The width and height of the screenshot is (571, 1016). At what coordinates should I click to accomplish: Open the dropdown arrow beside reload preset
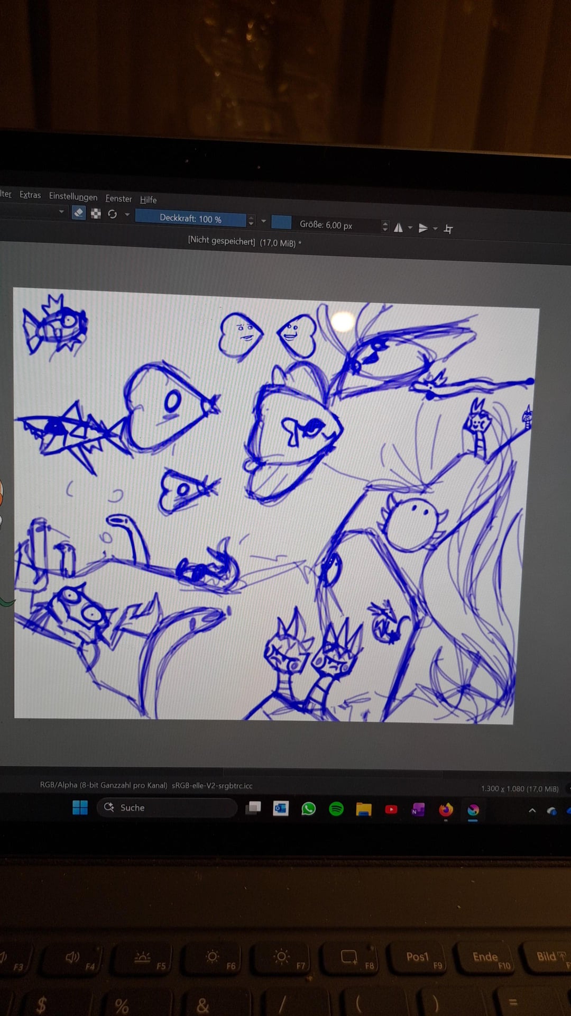click(127, 214)
